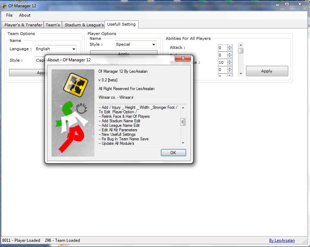Open the About menu
This screenshot has height=247, width=310.
click(x=25, y=15)
